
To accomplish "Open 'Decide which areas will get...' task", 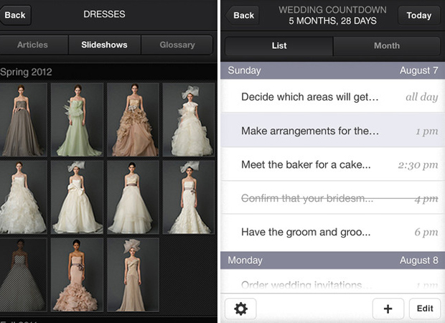I will (332, 96).
